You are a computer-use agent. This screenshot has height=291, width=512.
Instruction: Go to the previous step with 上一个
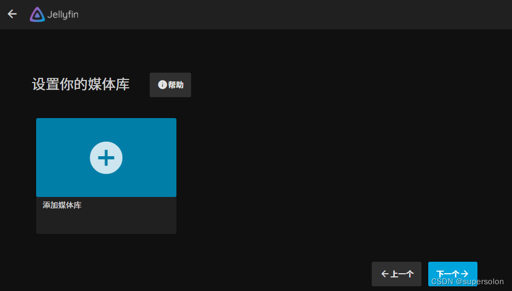pyautogui.click(x=396, y=274)
